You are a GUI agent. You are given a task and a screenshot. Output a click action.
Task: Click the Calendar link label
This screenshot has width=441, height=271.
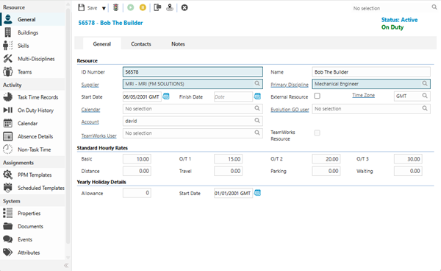click(x=90, y=110)
